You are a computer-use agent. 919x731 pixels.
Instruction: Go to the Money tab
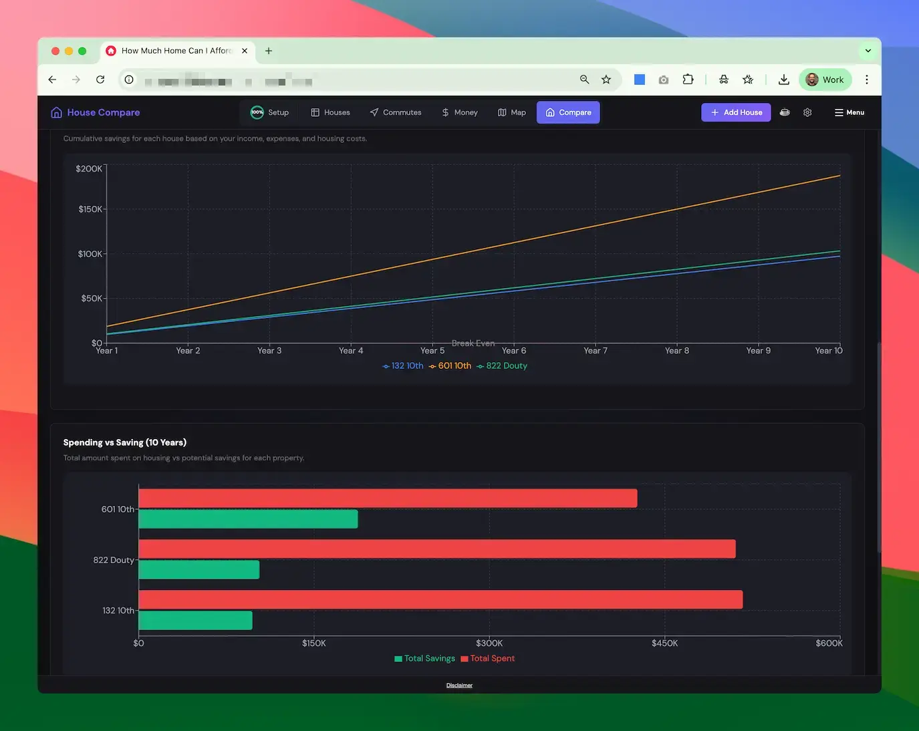(x=460, y=112)
